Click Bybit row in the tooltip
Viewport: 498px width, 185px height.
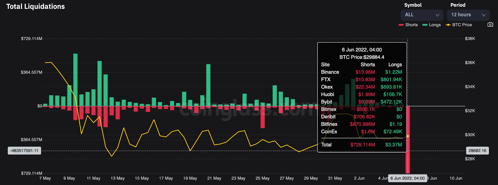pyautogui.click(x=362, y=102)
